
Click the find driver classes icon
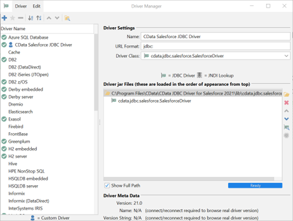click(x=287, y=128)
